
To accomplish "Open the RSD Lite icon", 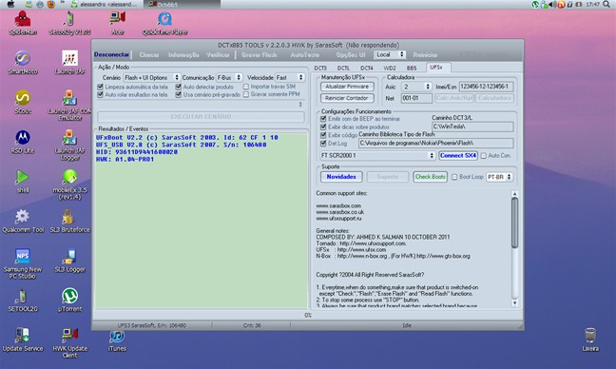I will pos(23,142).
